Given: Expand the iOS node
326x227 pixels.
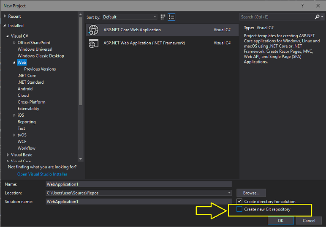Looking at the screenshot, I should pyautogui.click(x=14, y=115).
